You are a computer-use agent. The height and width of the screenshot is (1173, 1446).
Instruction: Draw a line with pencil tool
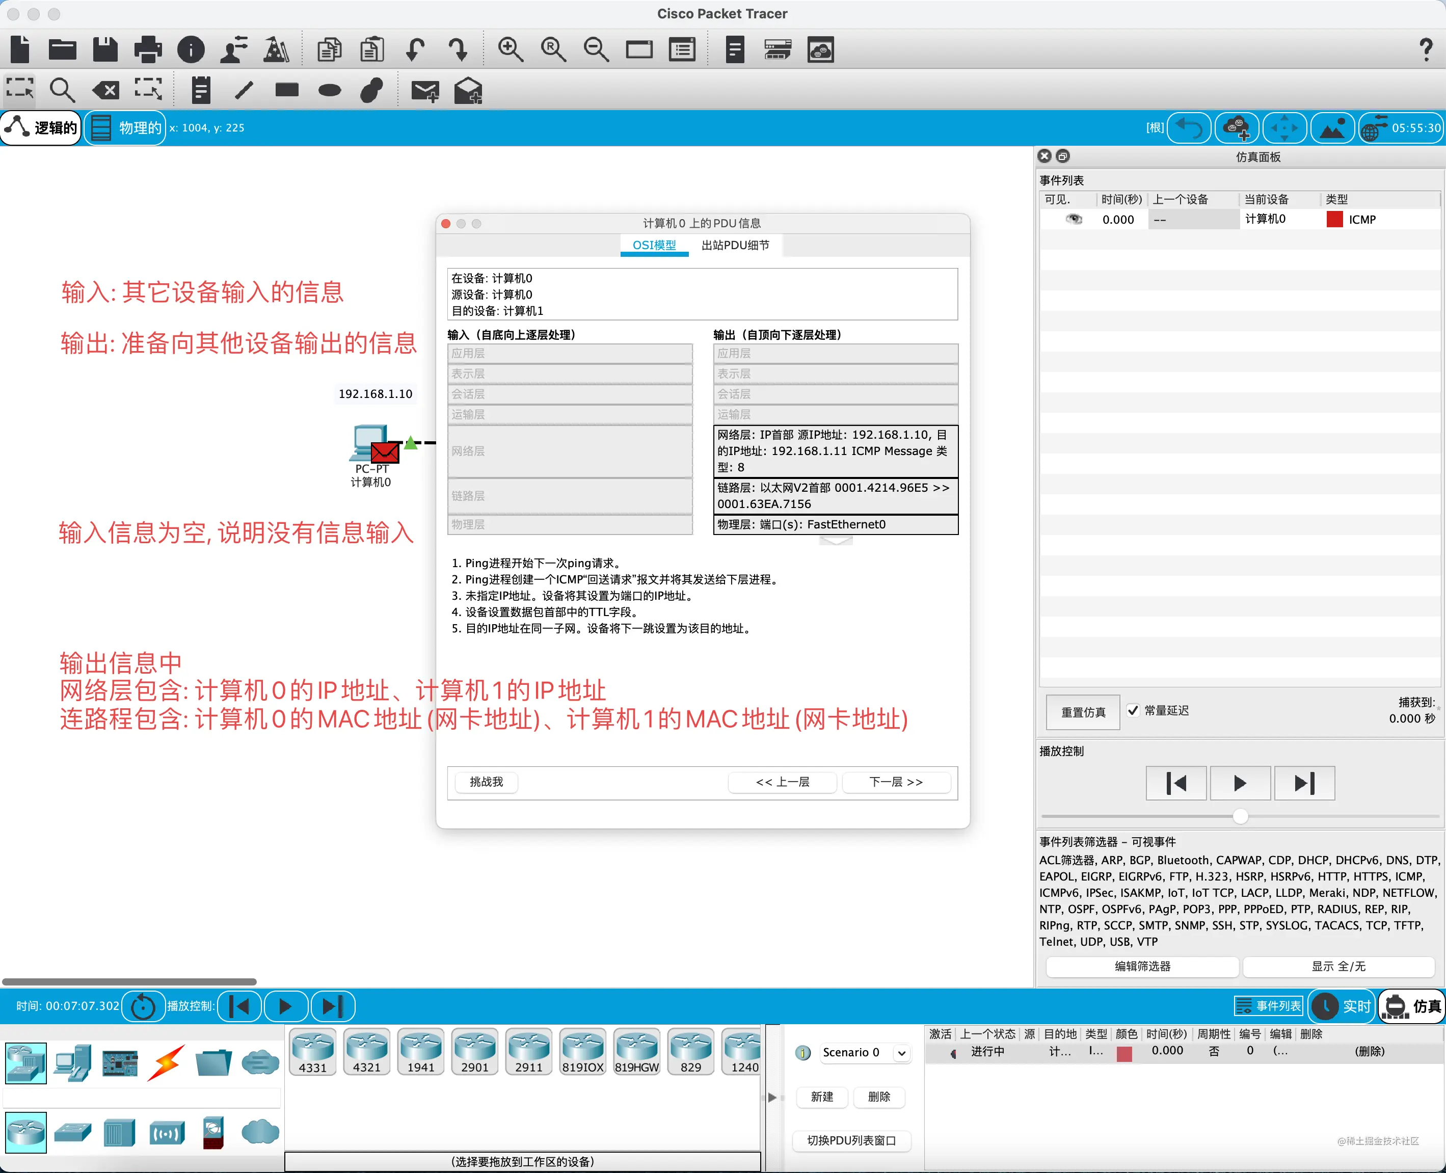click(244, 89)
